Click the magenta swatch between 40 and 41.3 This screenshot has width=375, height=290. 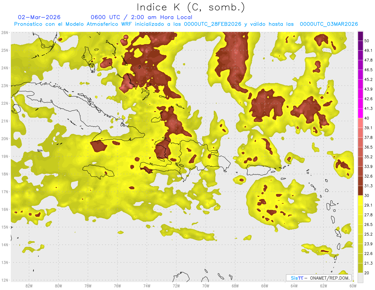[360, 113]
